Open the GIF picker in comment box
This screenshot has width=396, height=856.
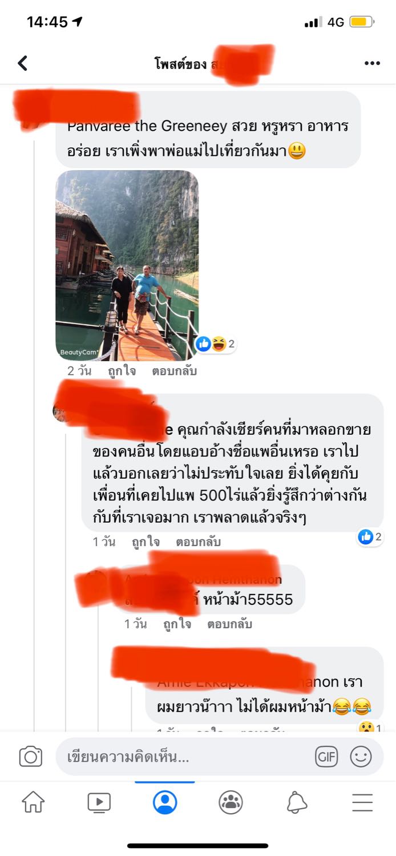[x=326, y=757]
